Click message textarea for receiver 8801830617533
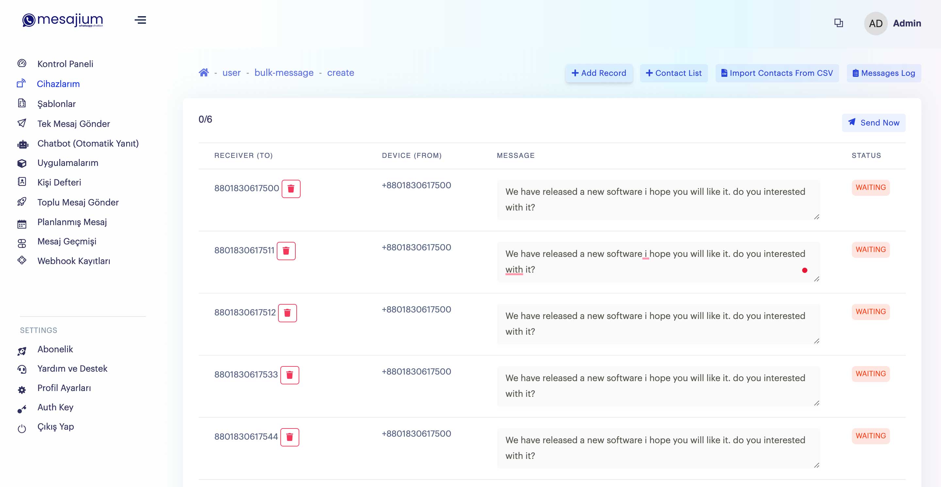Screen dimensions: 941x487 [658, 386]
